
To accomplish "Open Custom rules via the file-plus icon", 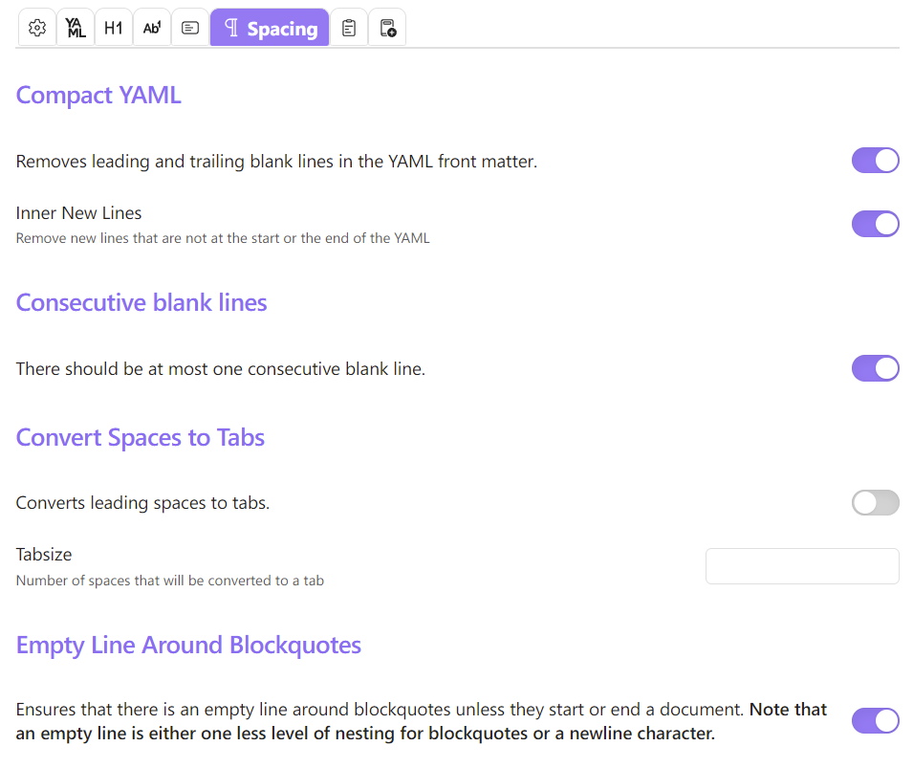I will coord(387,27).
